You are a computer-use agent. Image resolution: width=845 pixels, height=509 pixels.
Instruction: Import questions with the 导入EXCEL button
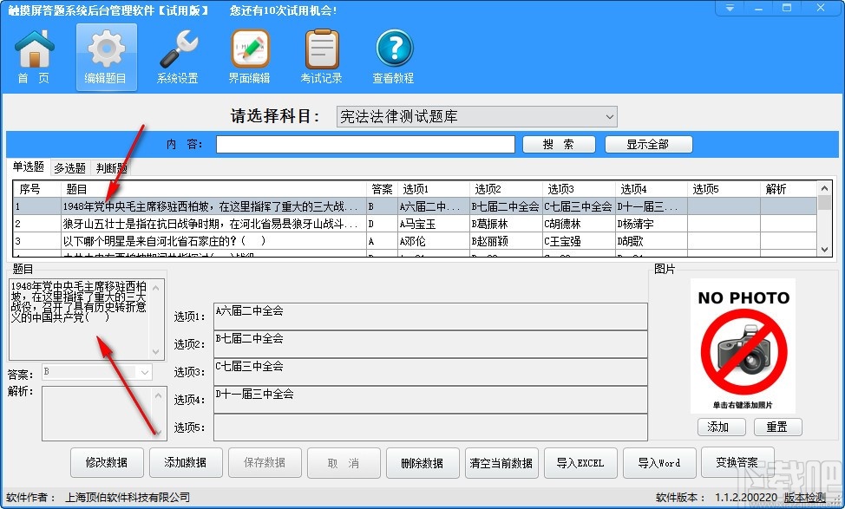point(580,462)
